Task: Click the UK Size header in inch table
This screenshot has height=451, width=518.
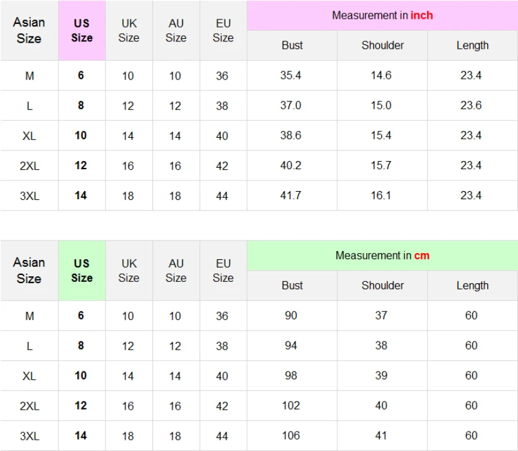Action: (x=129, y=30)
